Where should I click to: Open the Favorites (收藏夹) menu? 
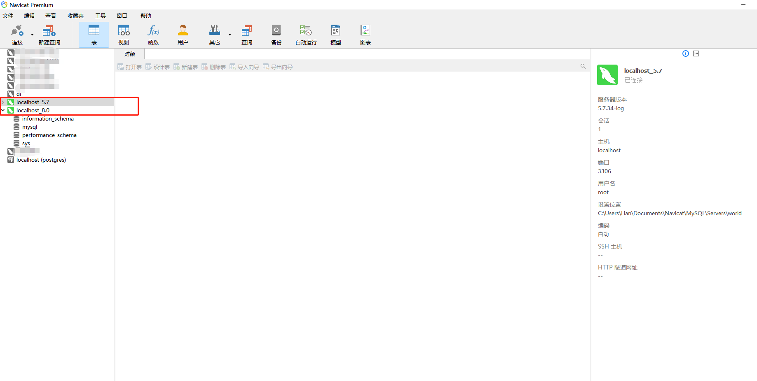pos(75,16)
